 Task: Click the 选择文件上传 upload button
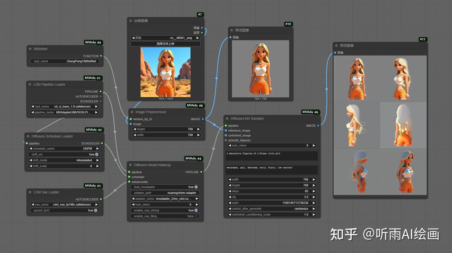point(165,44)
